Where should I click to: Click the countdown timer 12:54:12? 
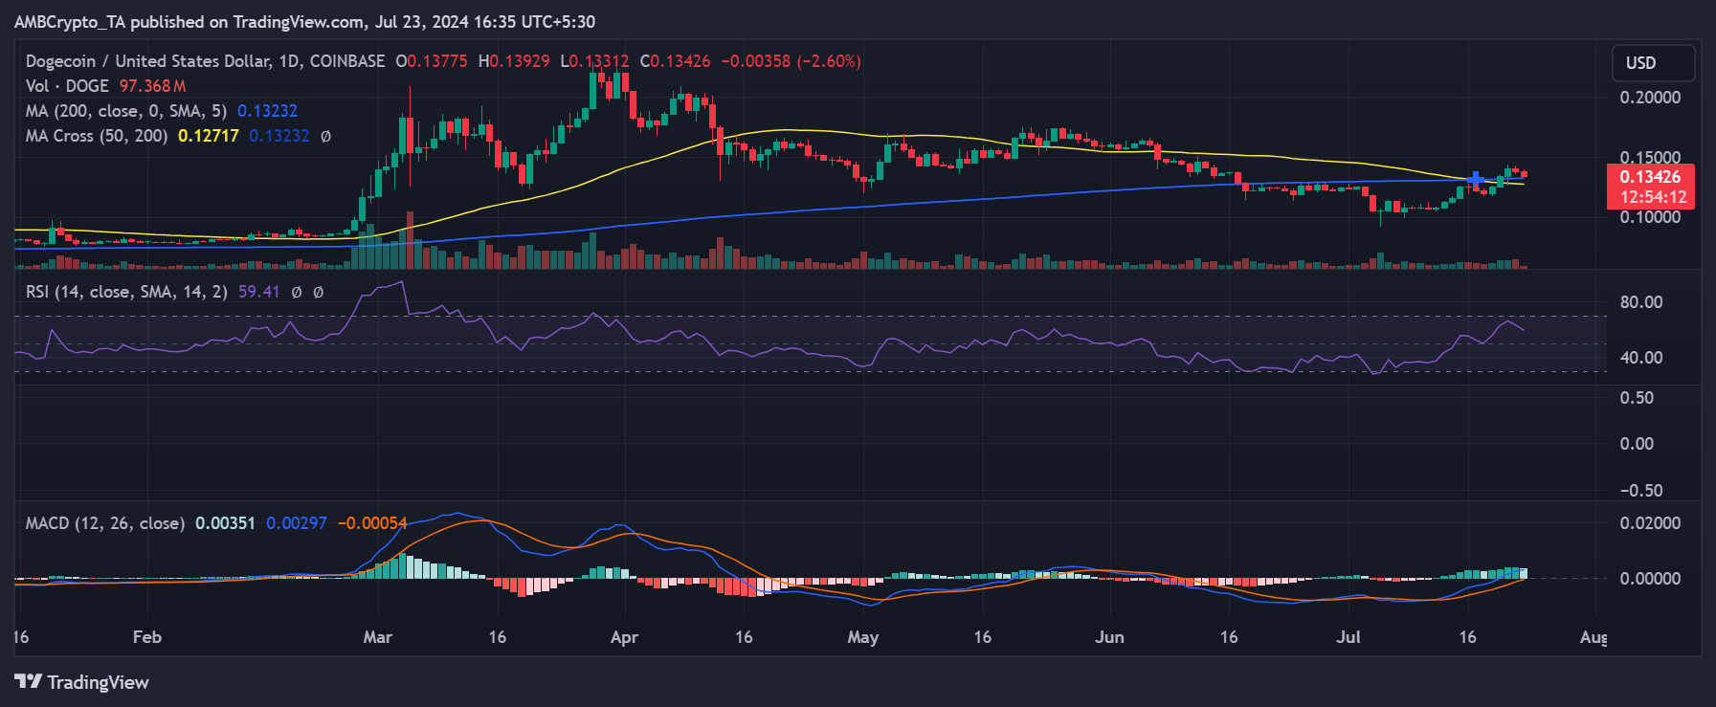coord(1653,197)
